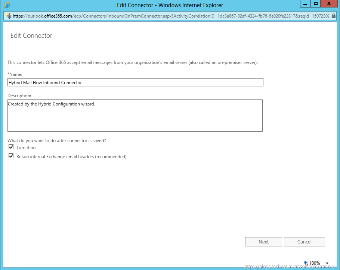Click the "Turn it on" label text
This screenshot has height=270, width=340.
click(26, 148)
